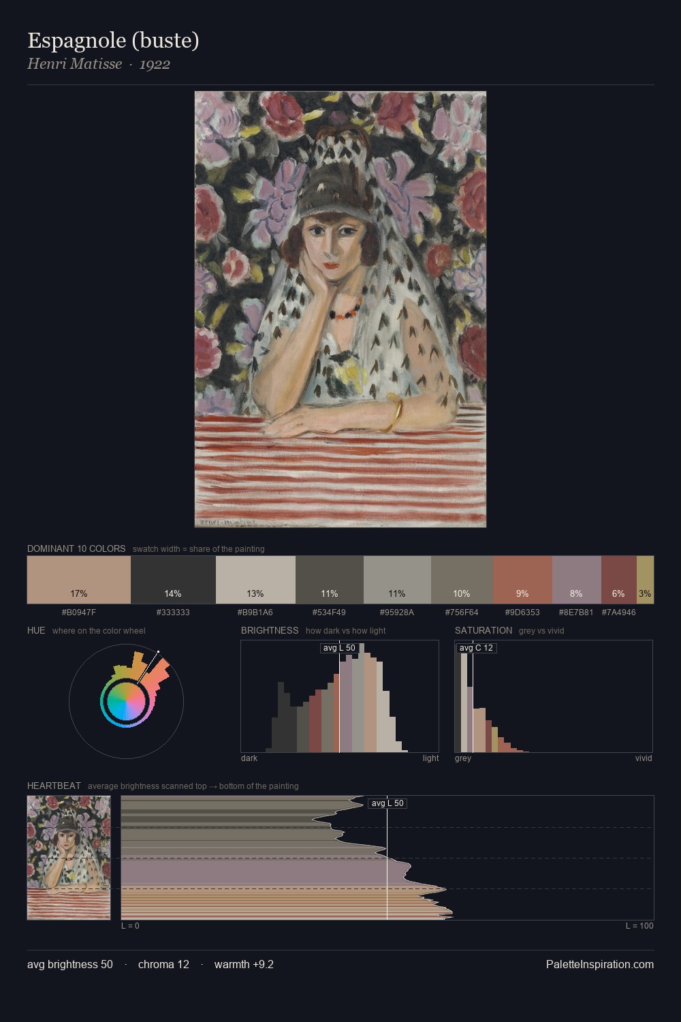Click 'average brightness scanned top → bottom' caption
Screen dimensions: 681x1022
coord(193,786)
